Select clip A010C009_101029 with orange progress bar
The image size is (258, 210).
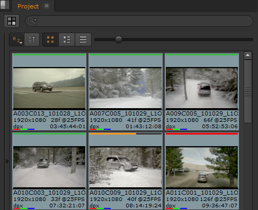coord(126,167)
